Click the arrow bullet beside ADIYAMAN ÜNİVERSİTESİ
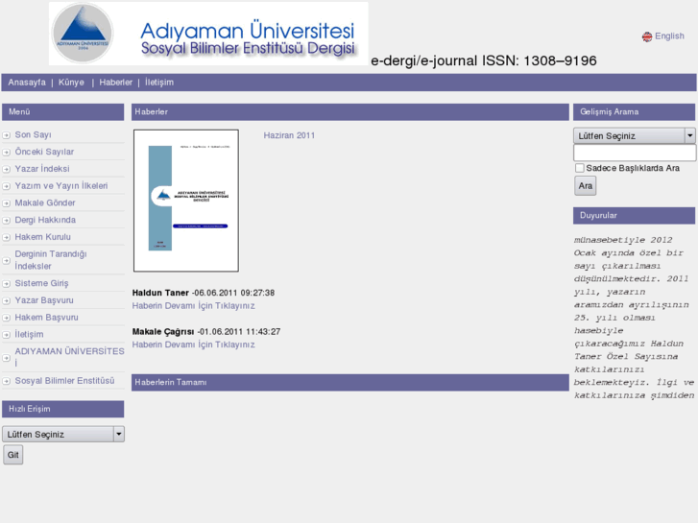698x523 pixels. (6, 358)
